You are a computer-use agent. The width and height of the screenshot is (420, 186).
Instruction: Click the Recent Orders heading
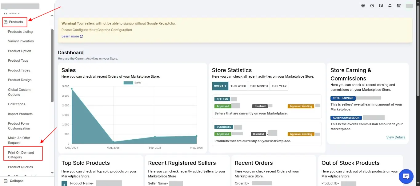click(x=254, y=163)
